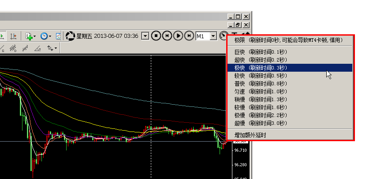Open the date dropdown next to 03:36
Image resolution: width=377 pixels, height=179 pixels.
point(145,36)
